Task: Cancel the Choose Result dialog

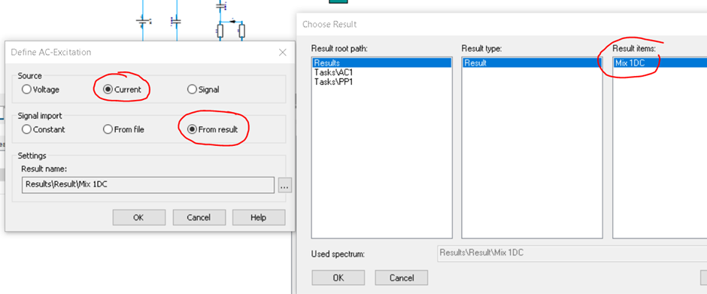Action: click(x=402, y=277)
